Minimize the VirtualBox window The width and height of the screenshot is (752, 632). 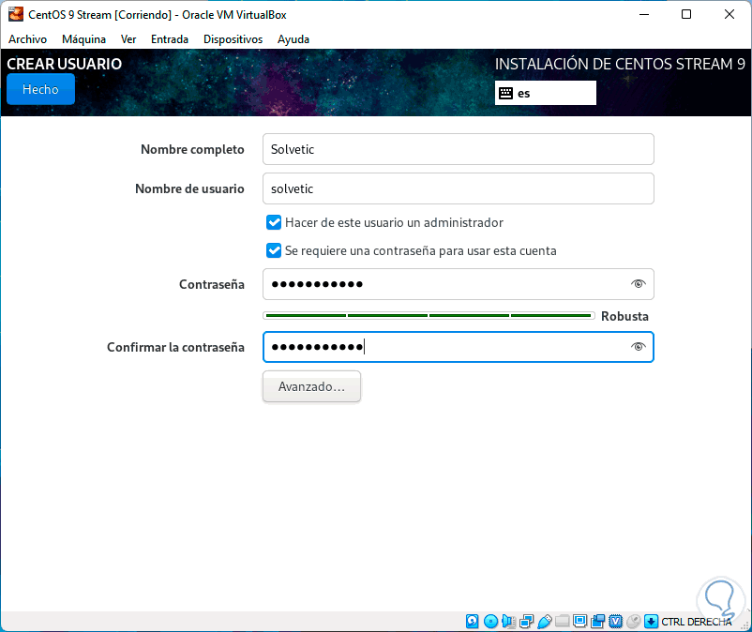click(x=643, y=14)
